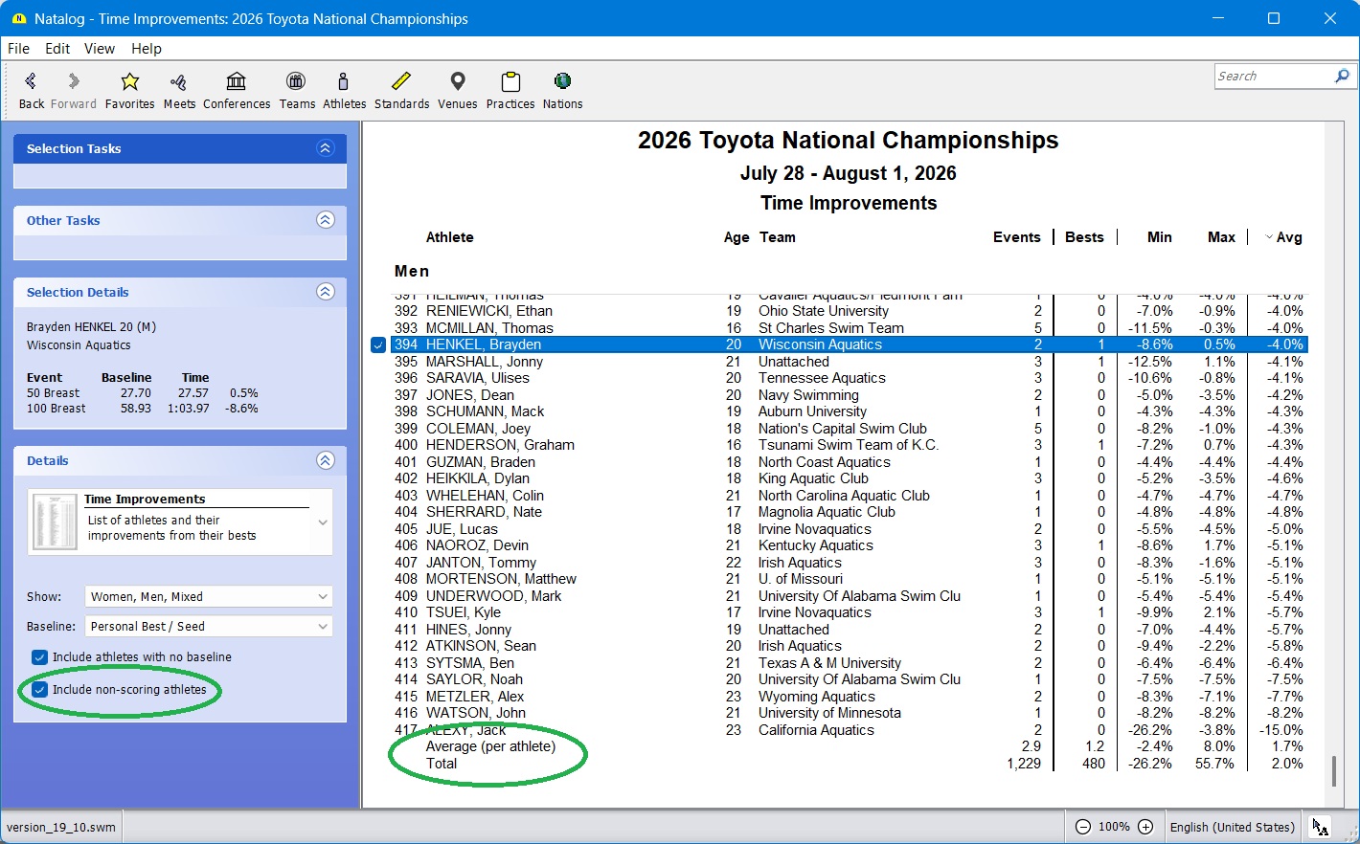Screen dimensions: 1360x844
Task: Select the JONES, Dean row
Action: (x=850, y=395)
